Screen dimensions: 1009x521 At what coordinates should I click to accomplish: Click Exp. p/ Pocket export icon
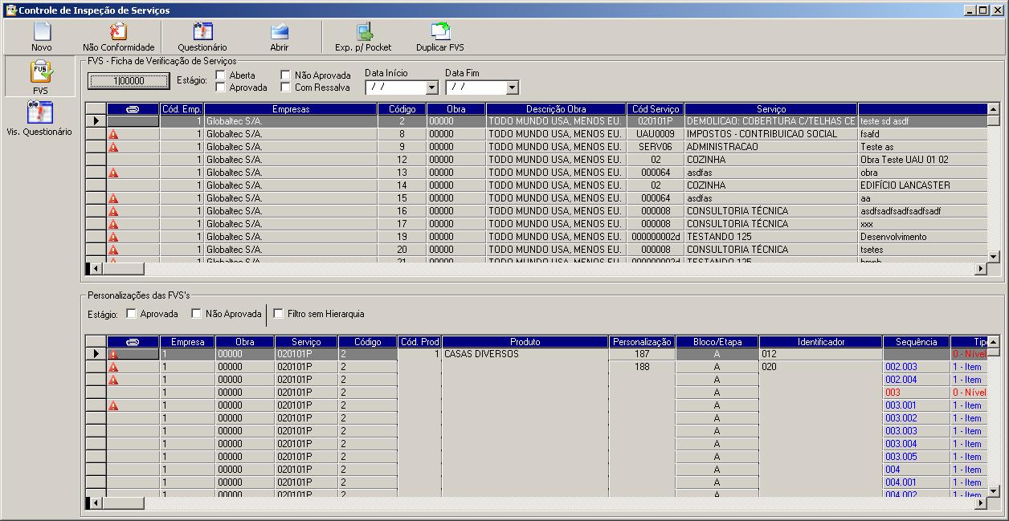click(363, 32)
